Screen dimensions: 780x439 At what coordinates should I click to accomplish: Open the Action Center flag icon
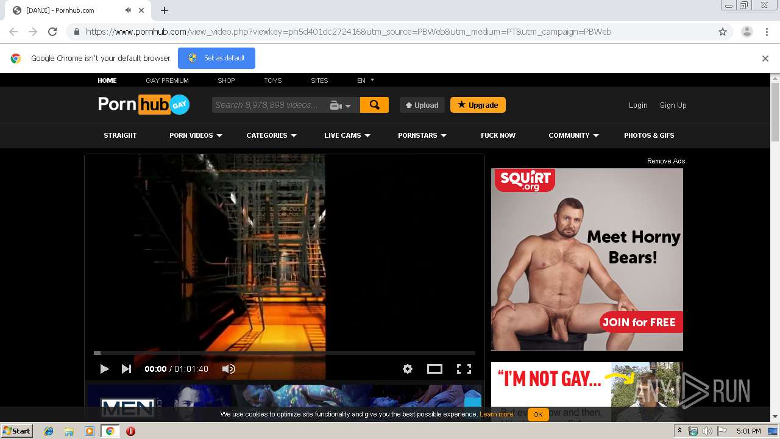[722, 431]
